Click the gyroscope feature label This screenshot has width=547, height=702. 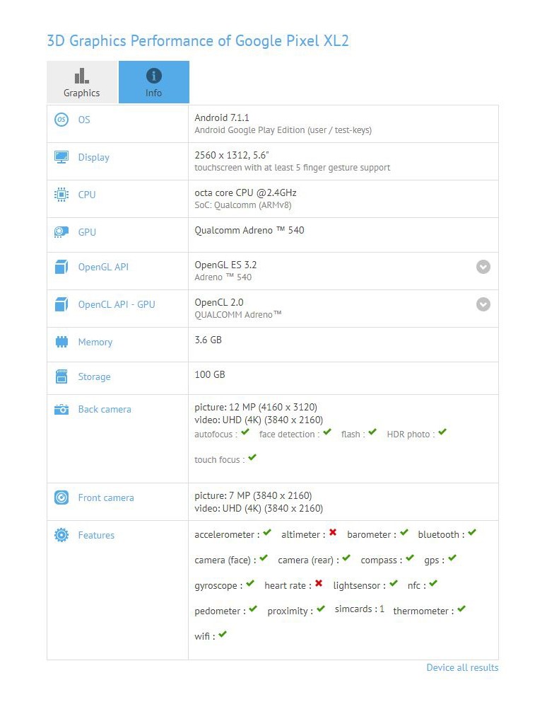[218, 586]
